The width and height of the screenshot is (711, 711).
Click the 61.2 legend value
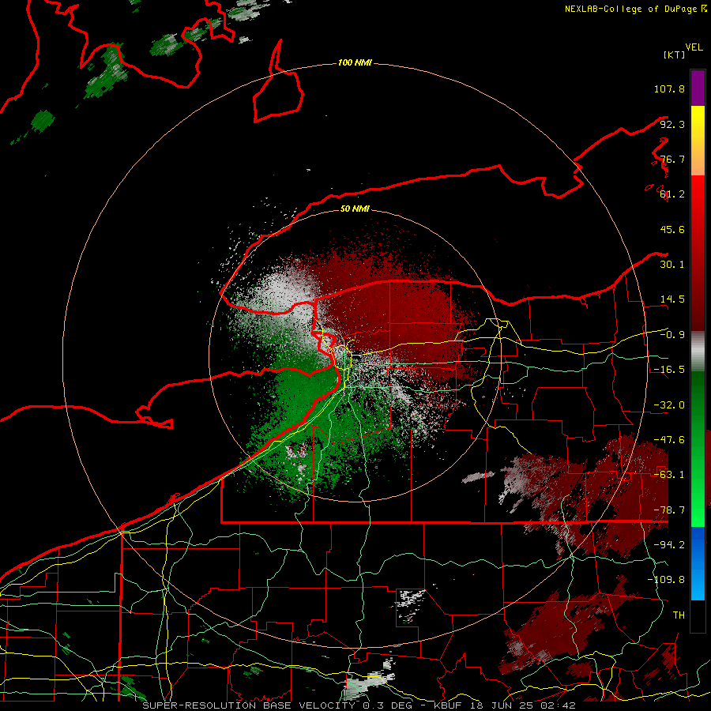(x=672, y=194)
